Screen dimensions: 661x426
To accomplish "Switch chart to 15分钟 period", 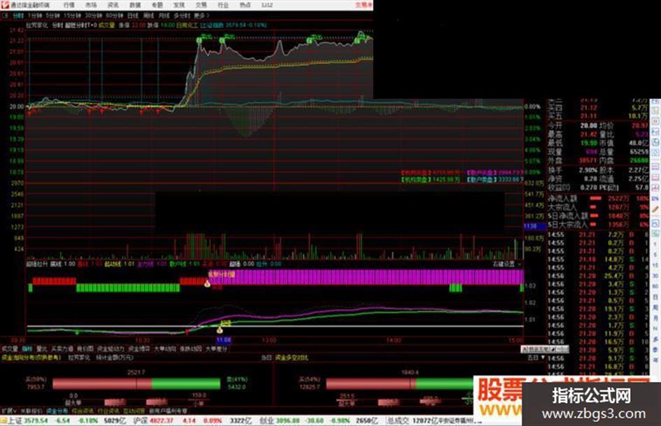I will point(72,15).
